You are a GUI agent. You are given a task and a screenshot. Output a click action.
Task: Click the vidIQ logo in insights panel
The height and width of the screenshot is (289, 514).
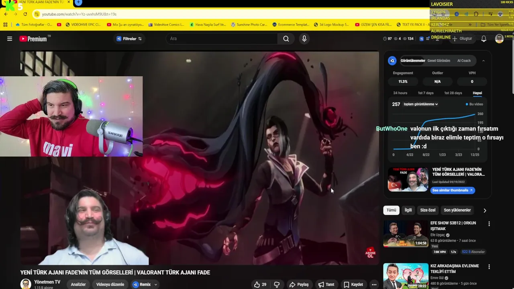[x=392, y=61]
